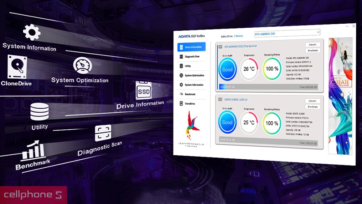This screenshot has width=362, height=204.
Task: Open the Drive Information sidebar tab
Action: pyautogui.click(x=191, y=47)
